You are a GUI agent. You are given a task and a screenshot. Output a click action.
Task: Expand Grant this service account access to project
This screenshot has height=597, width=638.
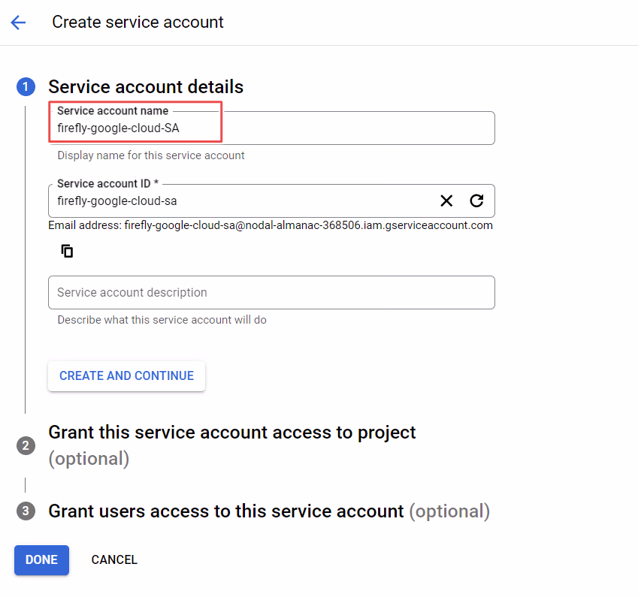tap(232, 445)
